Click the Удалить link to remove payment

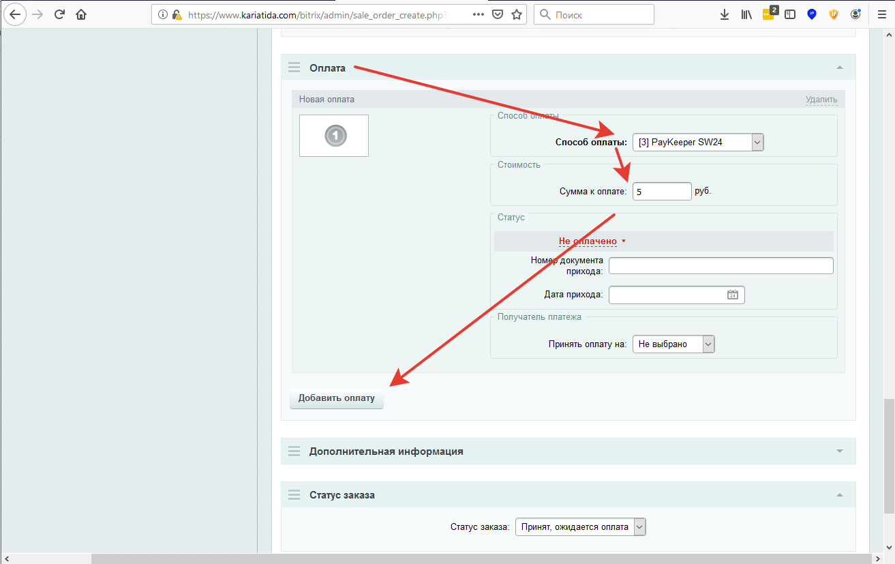821,100
